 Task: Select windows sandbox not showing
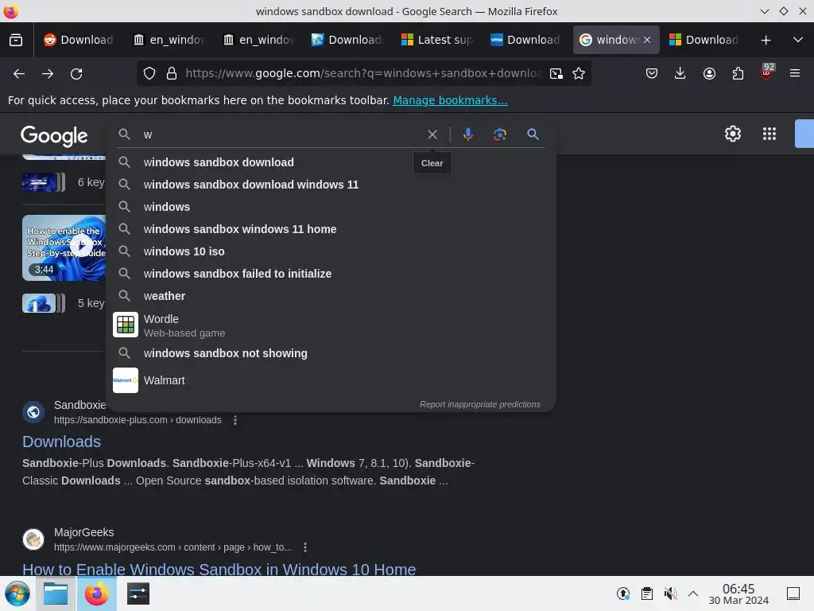tap(331, 353)
